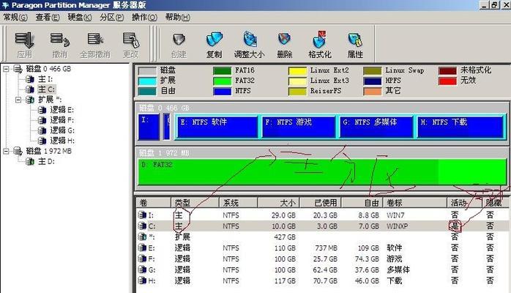
Task: Sort by the 已使用 column header
Action: (321, 203)
